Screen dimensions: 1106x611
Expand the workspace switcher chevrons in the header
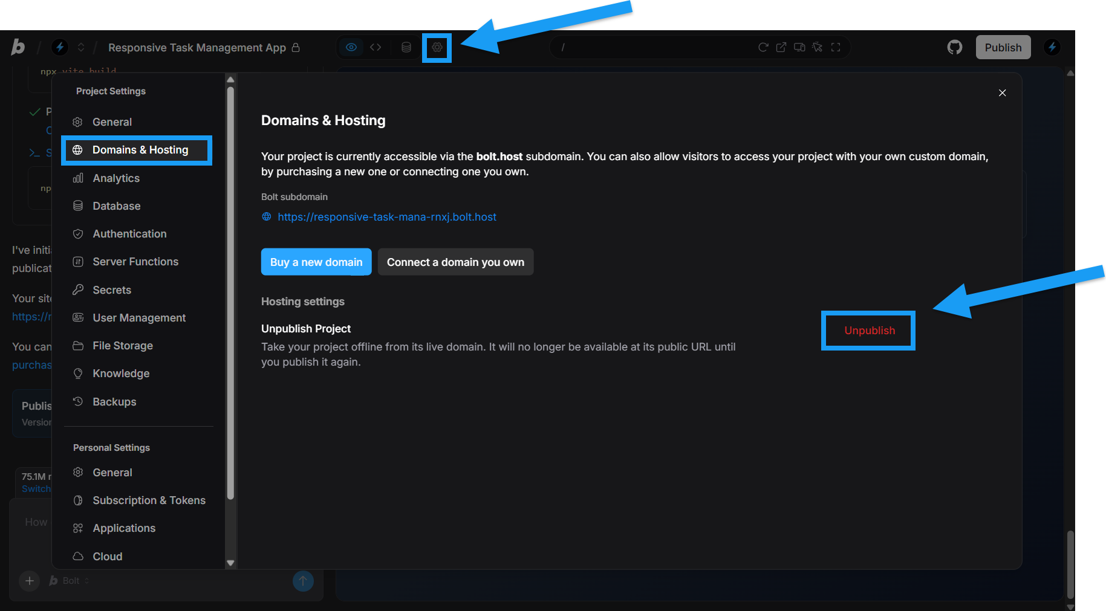coord(81,47)
